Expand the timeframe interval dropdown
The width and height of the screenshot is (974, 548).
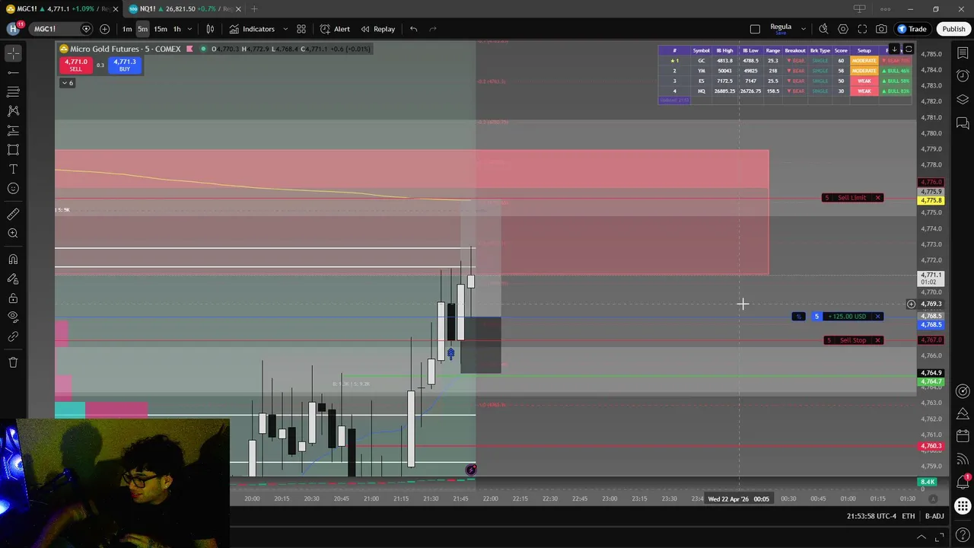point(189,29)
